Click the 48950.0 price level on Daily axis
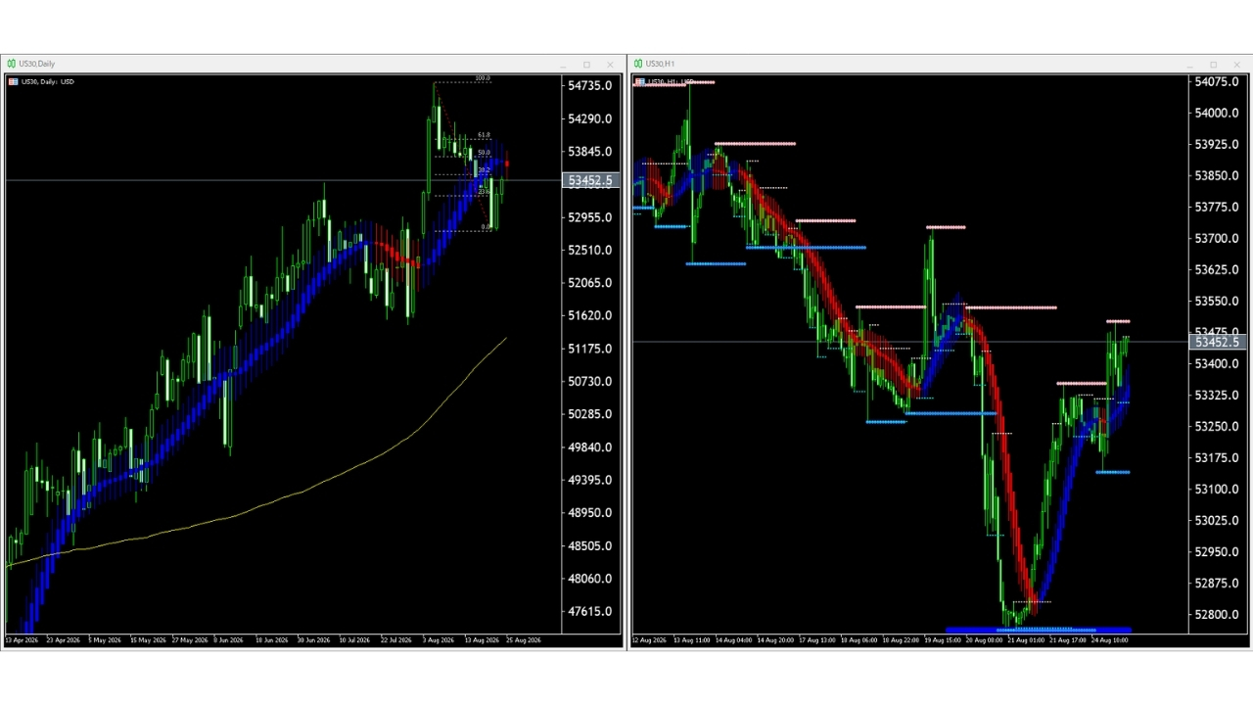Image resolution: width=1253 pixels, height=705 pixels. [x=590, y=513]
